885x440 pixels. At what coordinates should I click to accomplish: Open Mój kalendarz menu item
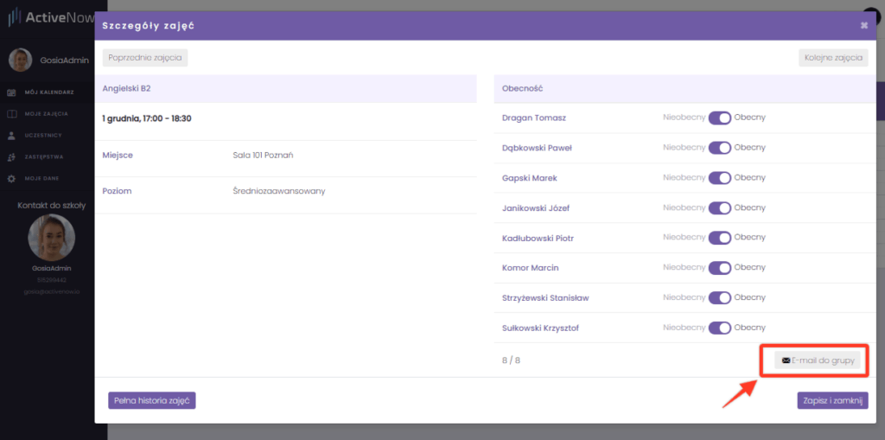click(x=49, y=92)
